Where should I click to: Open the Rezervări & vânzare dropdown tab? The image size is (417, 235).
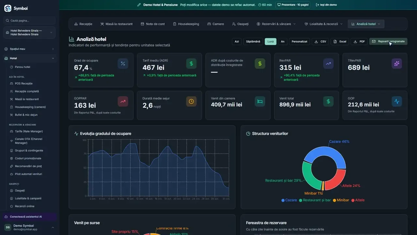276,24
